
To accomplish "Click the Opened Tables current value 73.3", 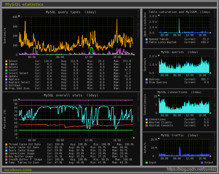I will coord(205,39).
